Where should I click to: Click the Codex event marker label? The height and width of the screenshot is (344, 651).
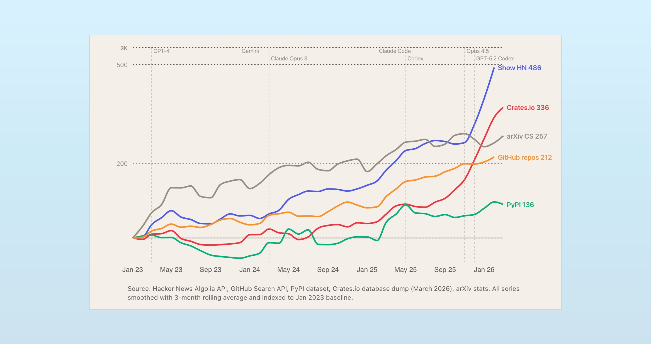tap(415, 59)
